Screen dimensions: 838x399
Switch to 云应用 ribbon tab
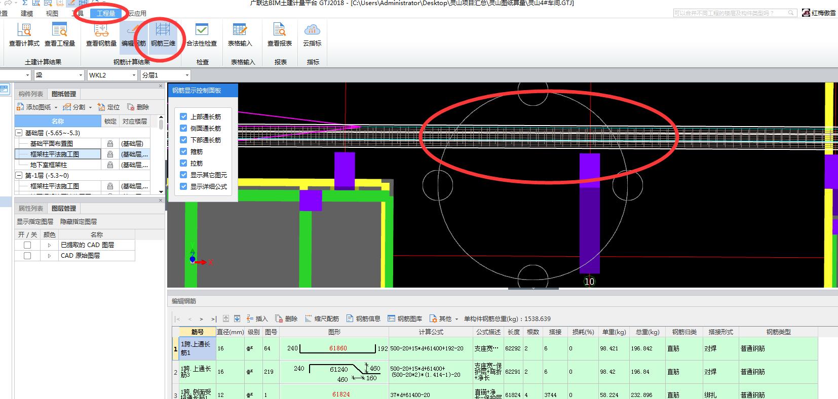coord(137,14)
